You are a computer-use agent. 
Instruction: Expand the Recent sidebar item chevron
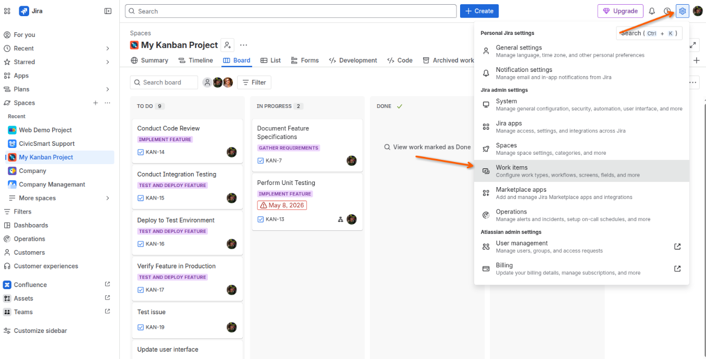pos(108,48)
